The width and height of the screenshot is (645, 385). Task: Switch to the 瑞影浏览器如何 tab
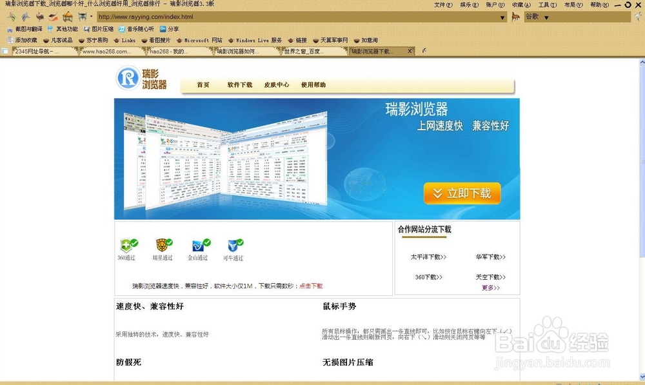click(x=247, y=51)
